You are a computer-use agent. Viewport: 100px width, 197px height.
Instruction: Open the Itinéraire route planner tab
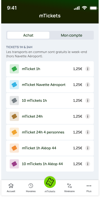tap(69, 188)
